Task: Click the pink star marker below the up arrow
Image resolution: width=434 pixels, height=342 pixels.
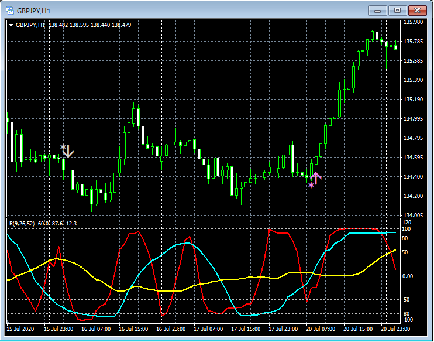Action: pos(311,185)
